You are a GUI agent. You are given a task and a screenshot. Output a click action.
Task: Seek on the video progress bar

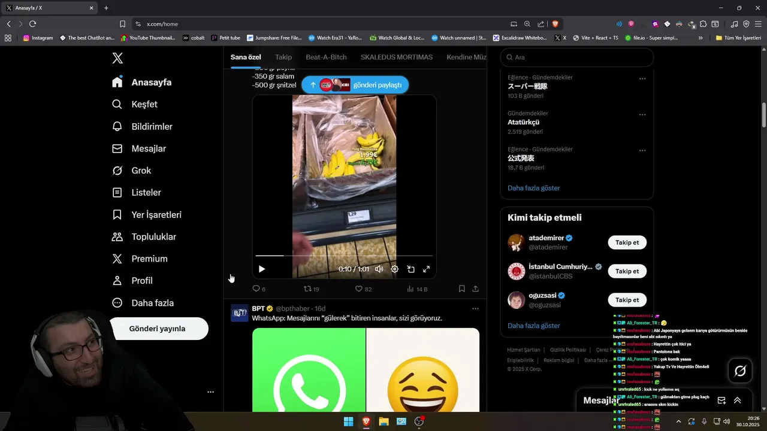tap(343, 256)
